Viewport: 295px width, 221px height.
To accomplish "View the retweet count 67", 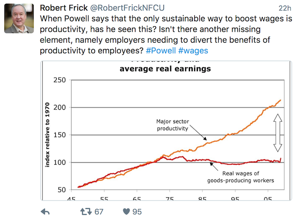I will tap(99, 212).
